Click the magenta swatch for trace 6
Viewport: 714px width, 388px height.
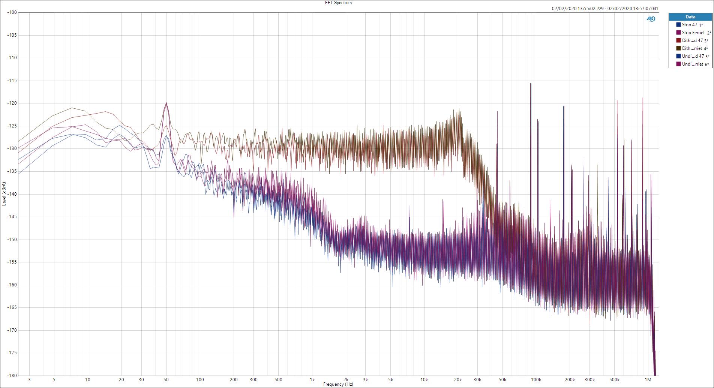click(x=678, y=64)
